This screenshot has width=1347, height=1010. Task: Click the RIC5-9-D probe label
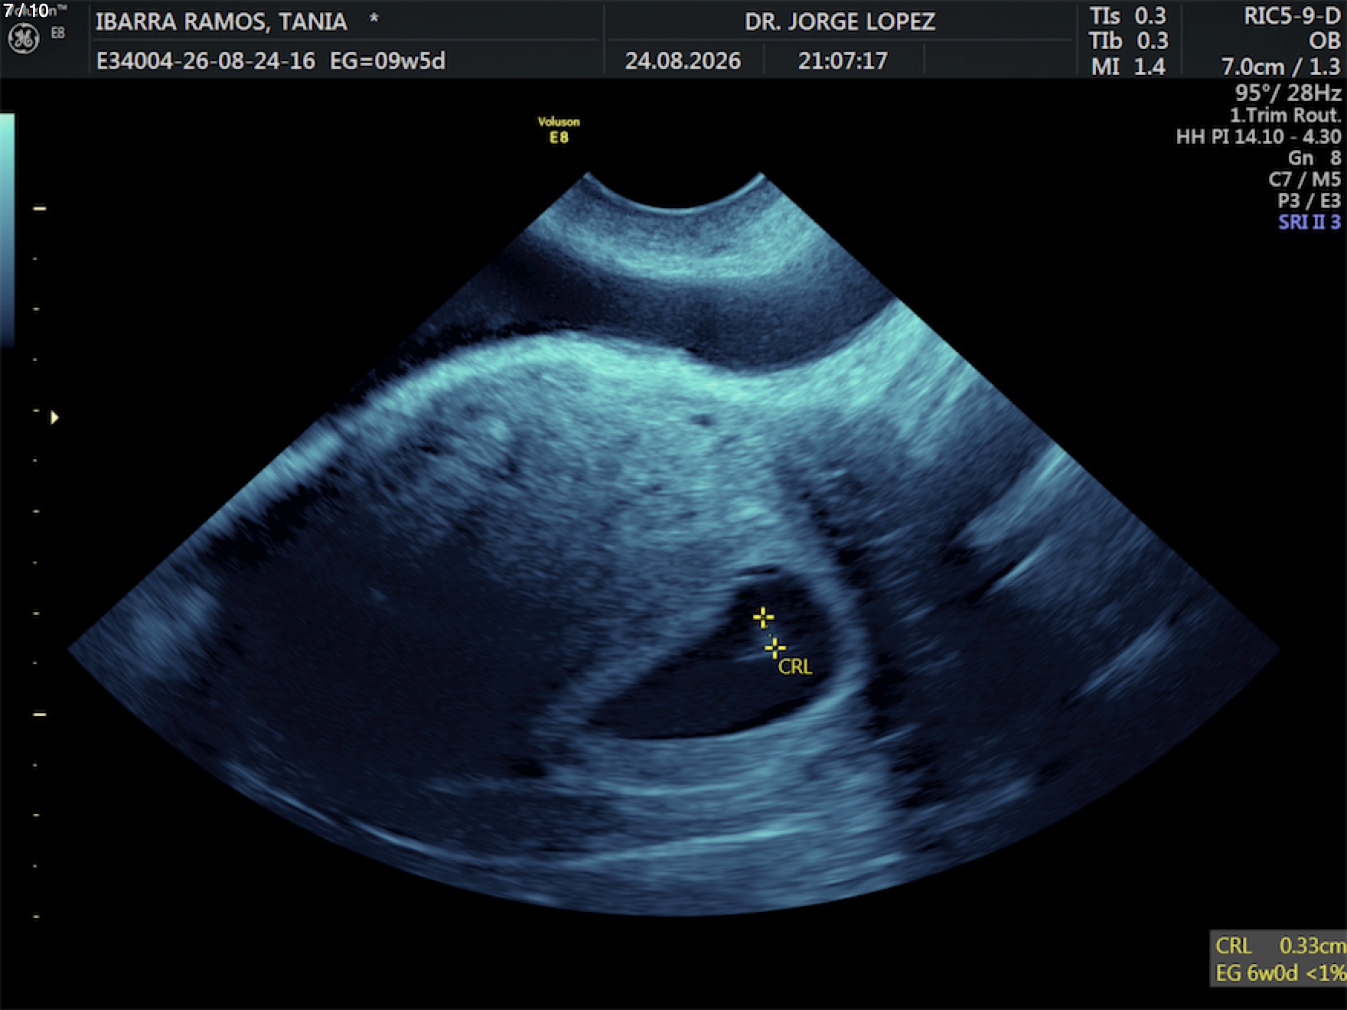tap(1292, 16)
